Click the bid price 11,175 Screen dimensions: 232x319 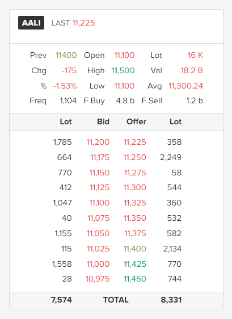coord(100,157)
